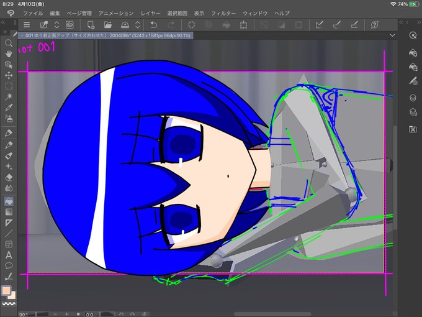Select the Fill bucket tool
Image resolution: width=422 pixels, height=317 pixels.
coord(9,201)
